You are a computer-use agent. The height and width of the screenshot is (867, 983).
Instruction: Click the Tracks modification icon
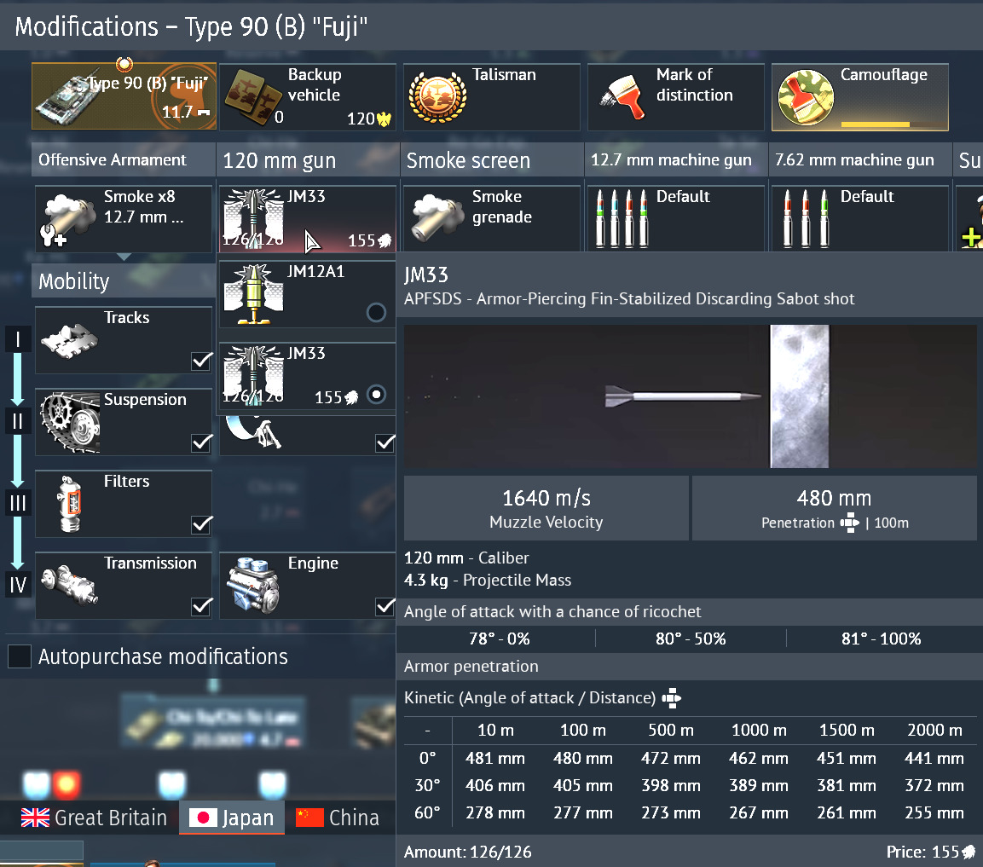click(x=69, y=340)
